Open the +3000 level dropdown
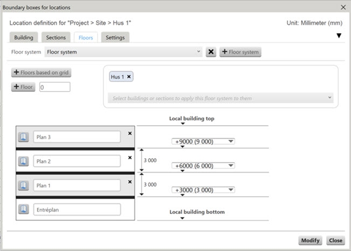 pos(203,190)
